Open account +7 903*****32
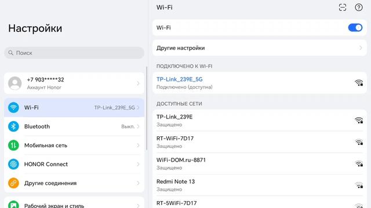Viewport: 371px width, 208px height. click(x=74, y=83)
